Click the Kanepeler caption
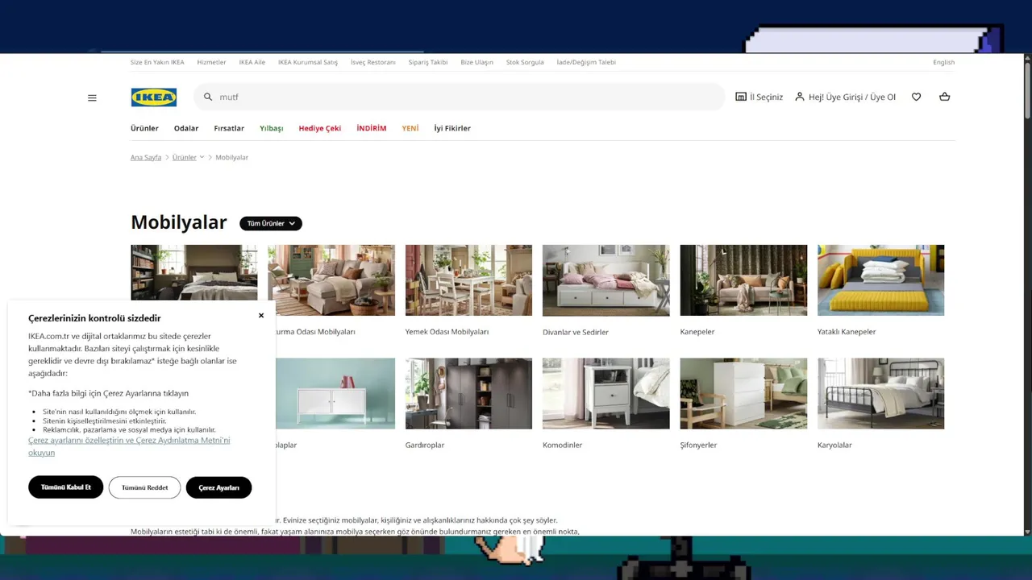 [697, 332]
